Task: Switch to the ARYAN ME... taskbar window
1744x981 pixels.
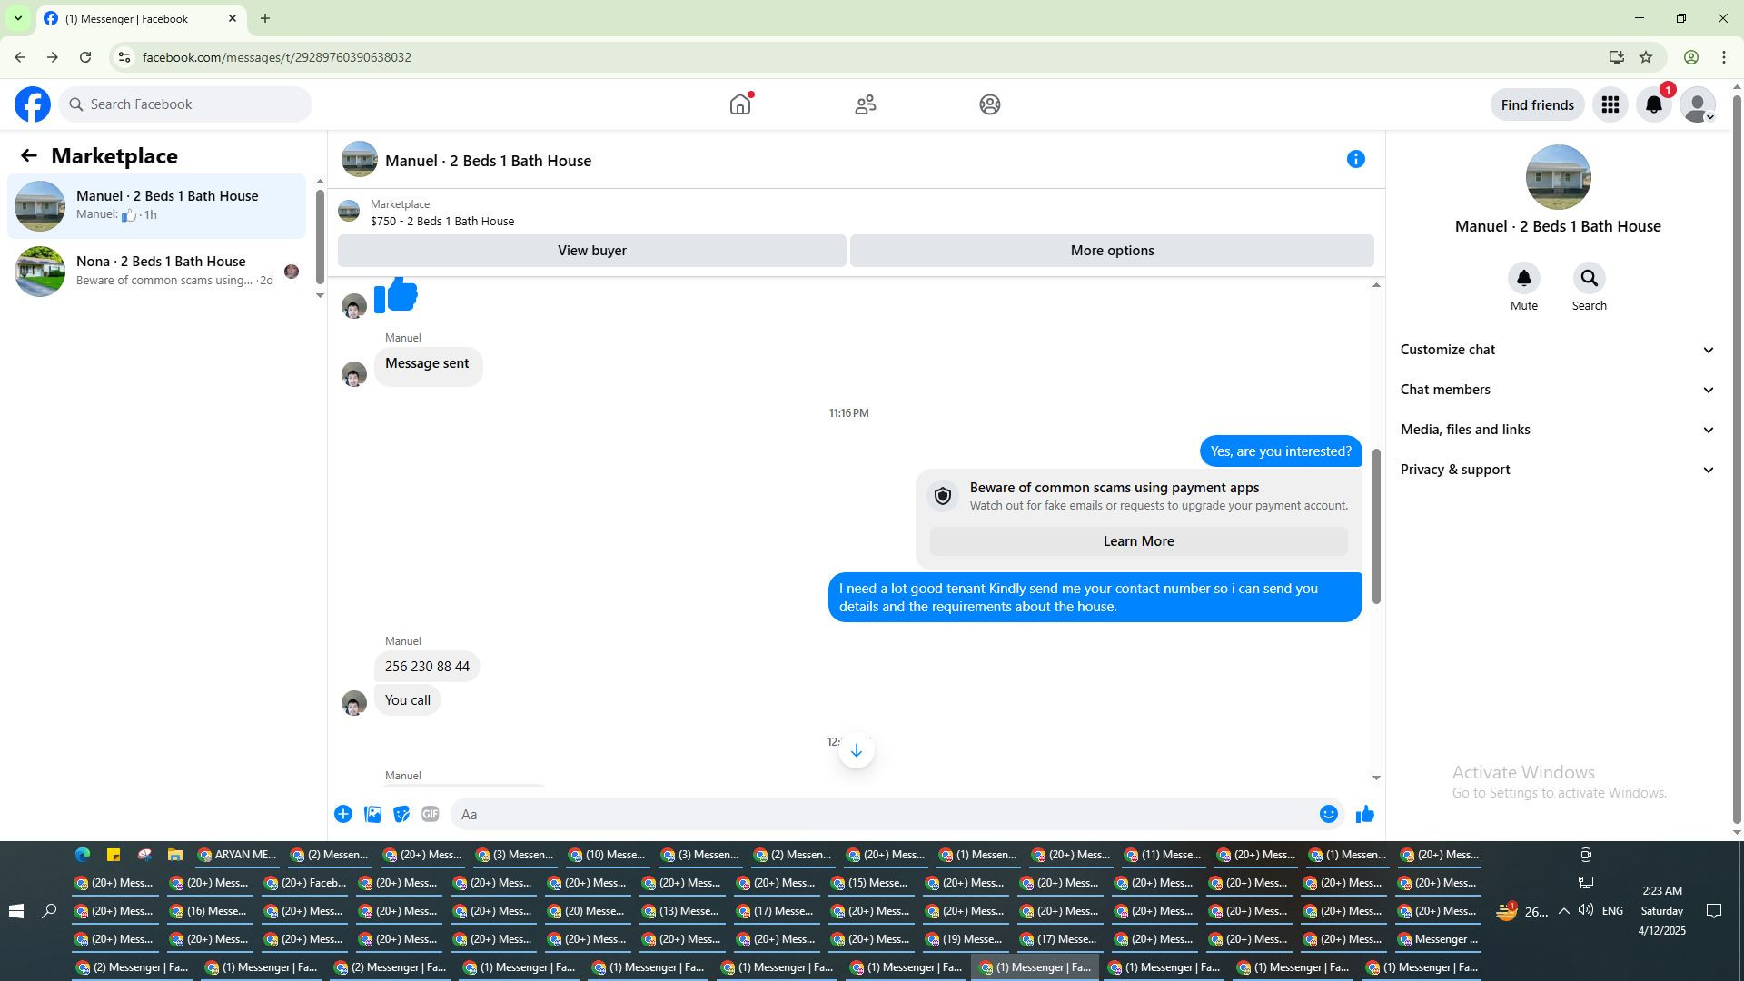Action: pyautogui.click(x=237, y=855)
